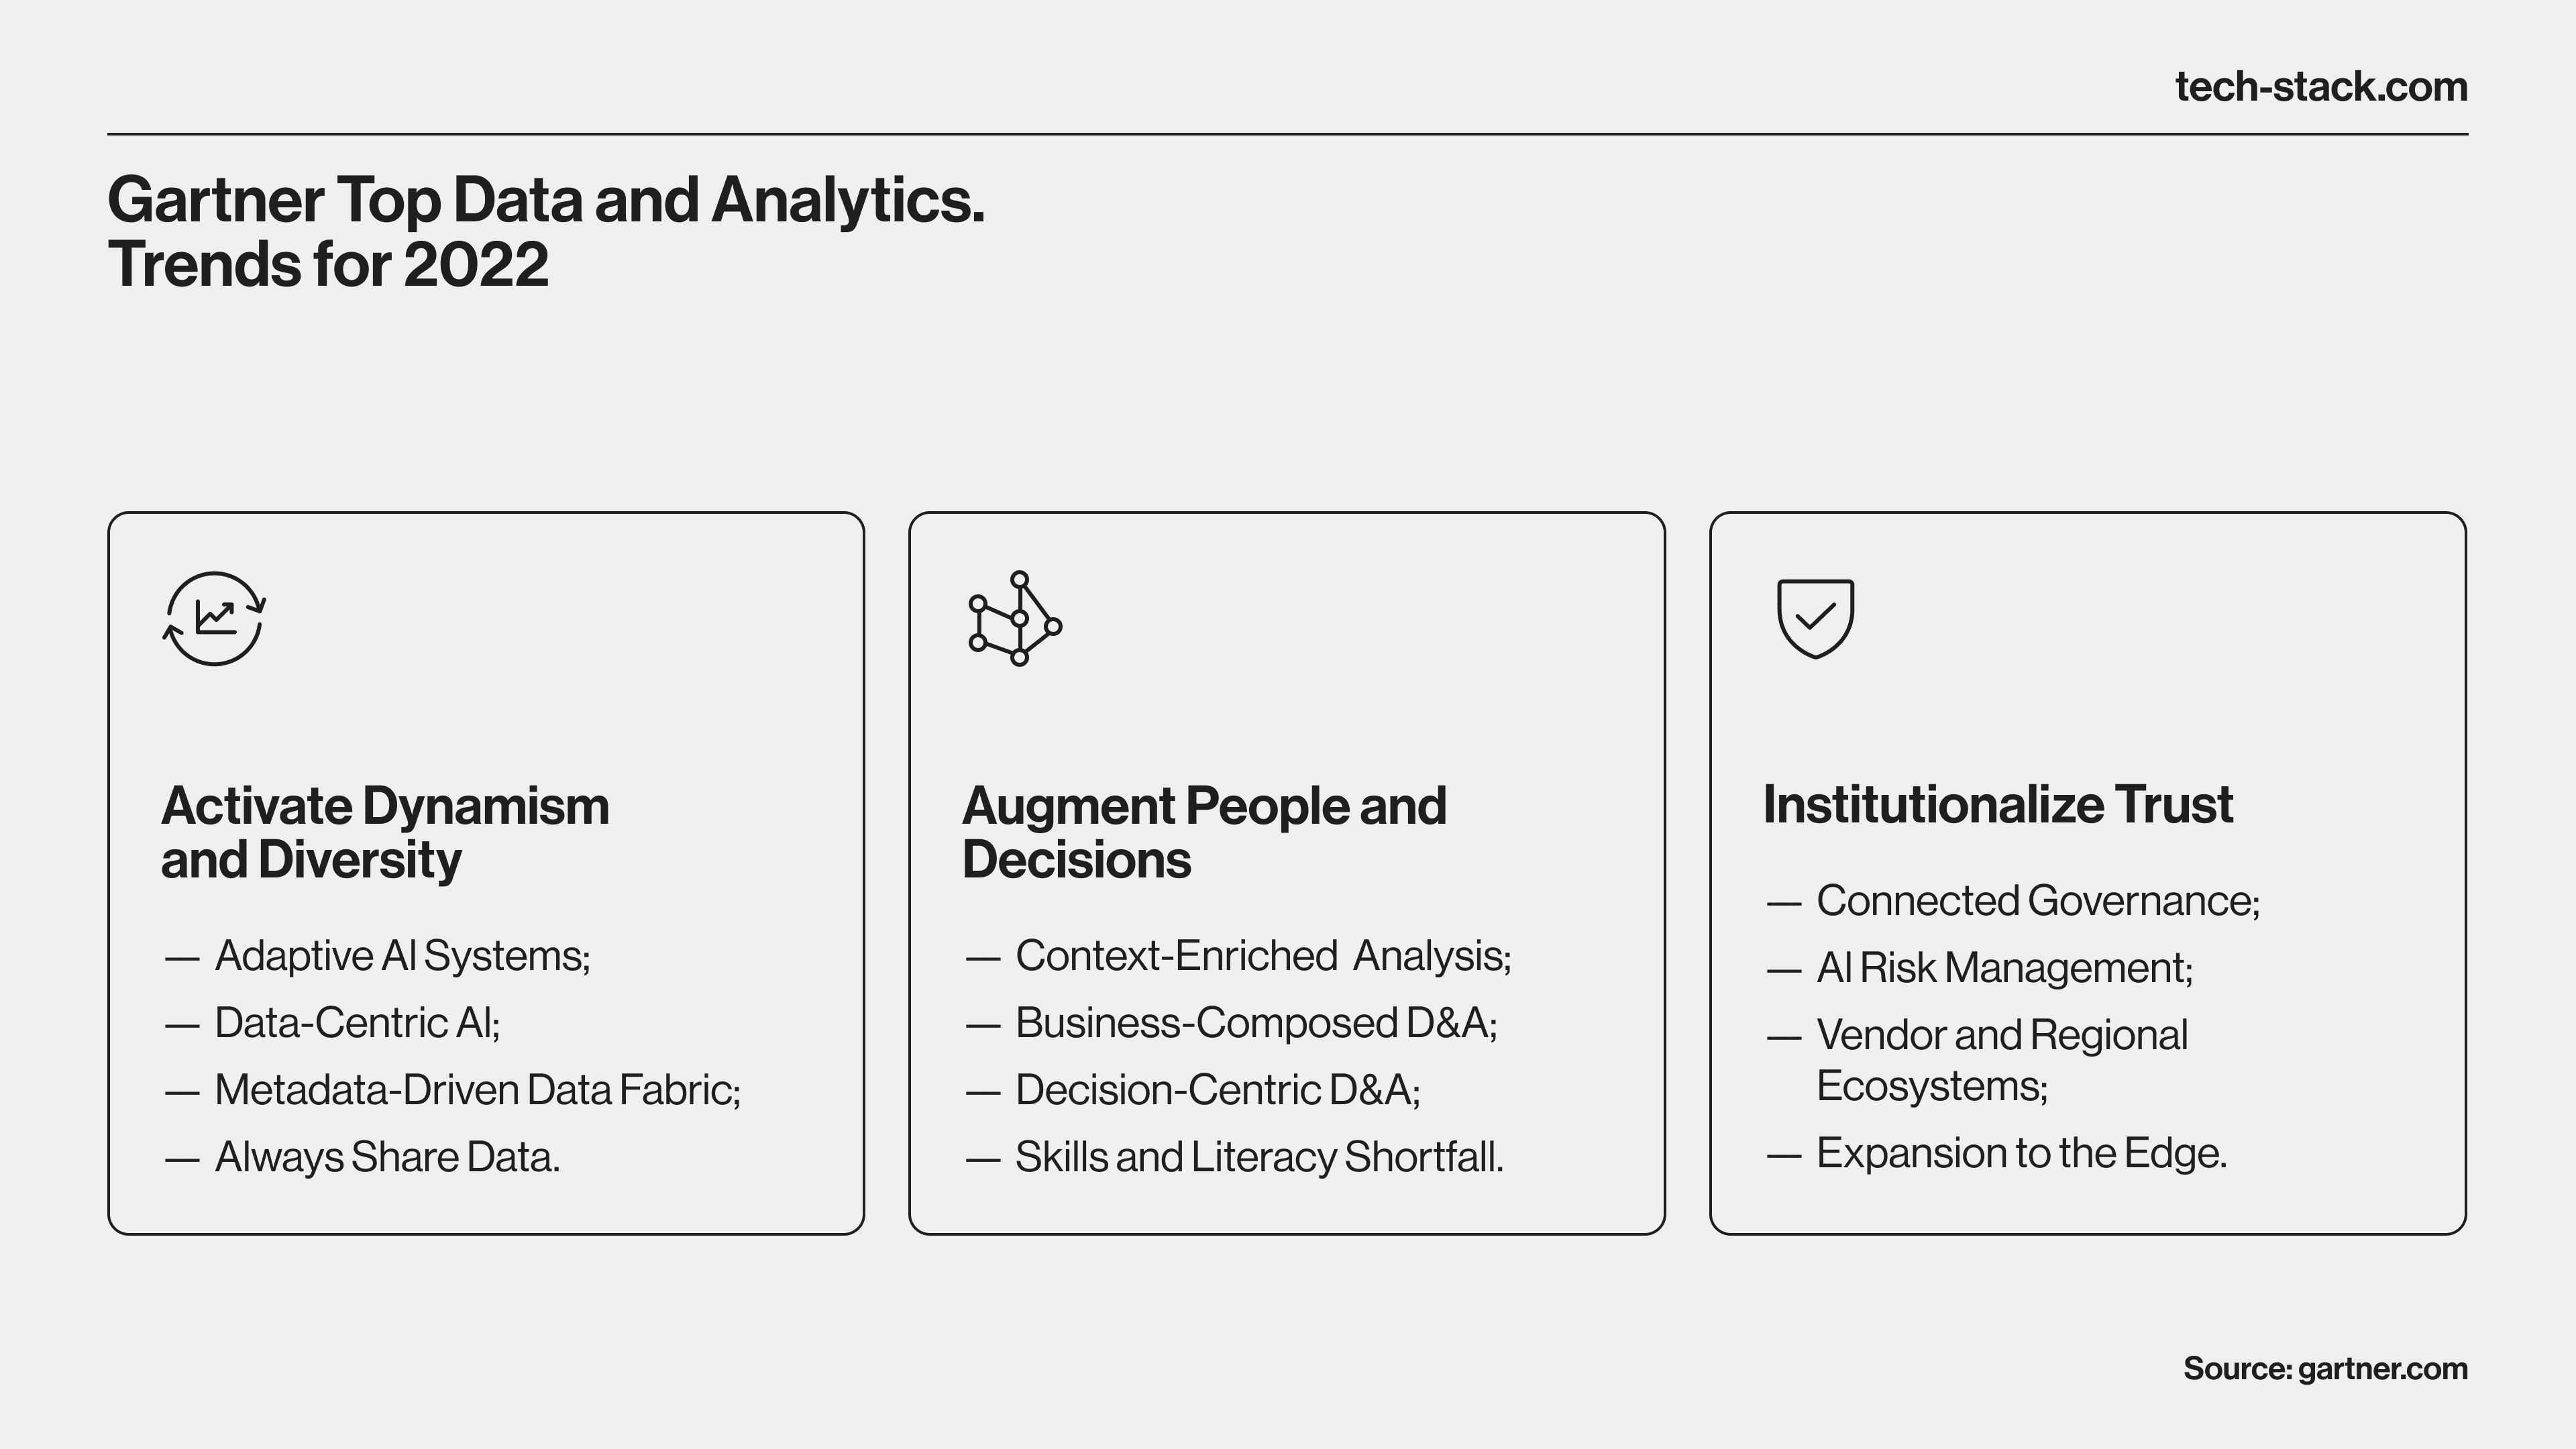Image resolution: width=2576 pixels, height=1449 pixels.
Task: Click the shield checkmark icon
Action: (x=1815, y=618)
